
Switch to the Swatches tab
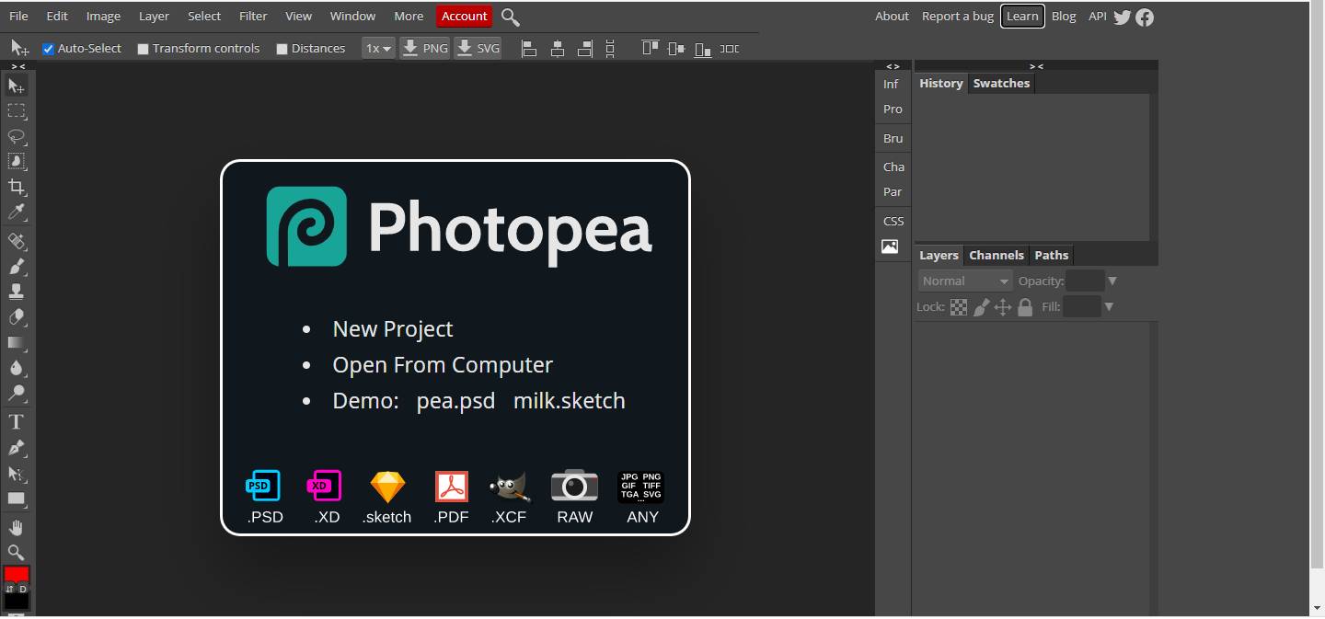point(1001,84)
